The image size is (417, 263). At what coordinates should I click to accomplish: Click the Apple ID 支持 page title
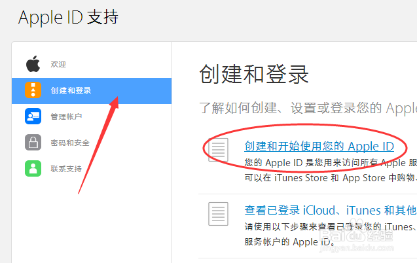click(x=68, y=17)
